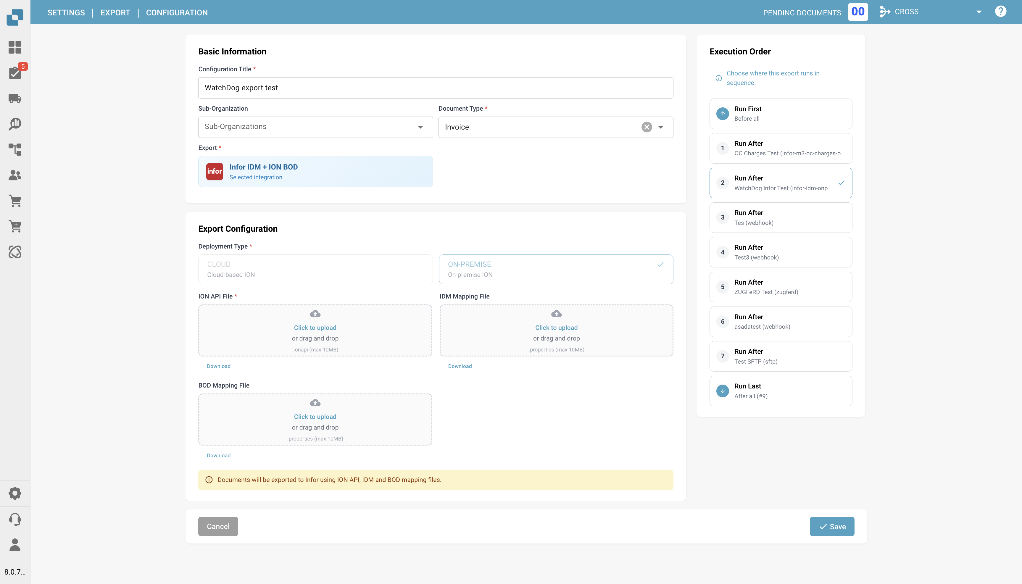Select Run Last after all option
1022x584 pixels.
point(781,391)
